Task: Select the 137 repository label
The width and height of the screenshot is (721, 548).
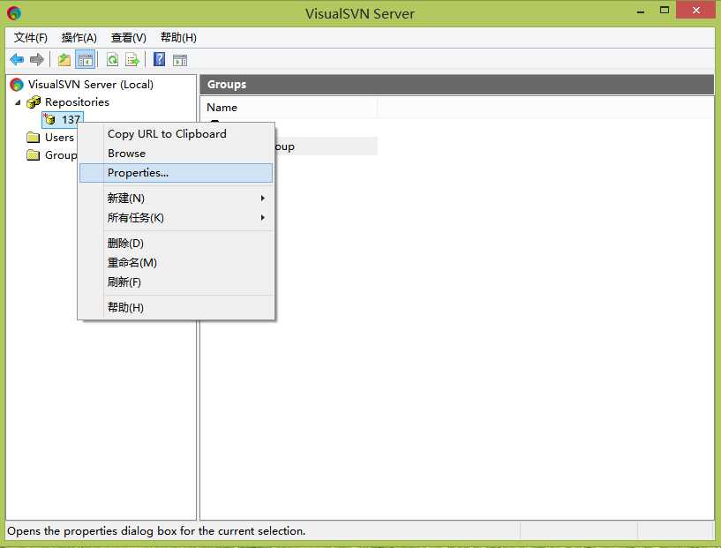Action: 71,119
